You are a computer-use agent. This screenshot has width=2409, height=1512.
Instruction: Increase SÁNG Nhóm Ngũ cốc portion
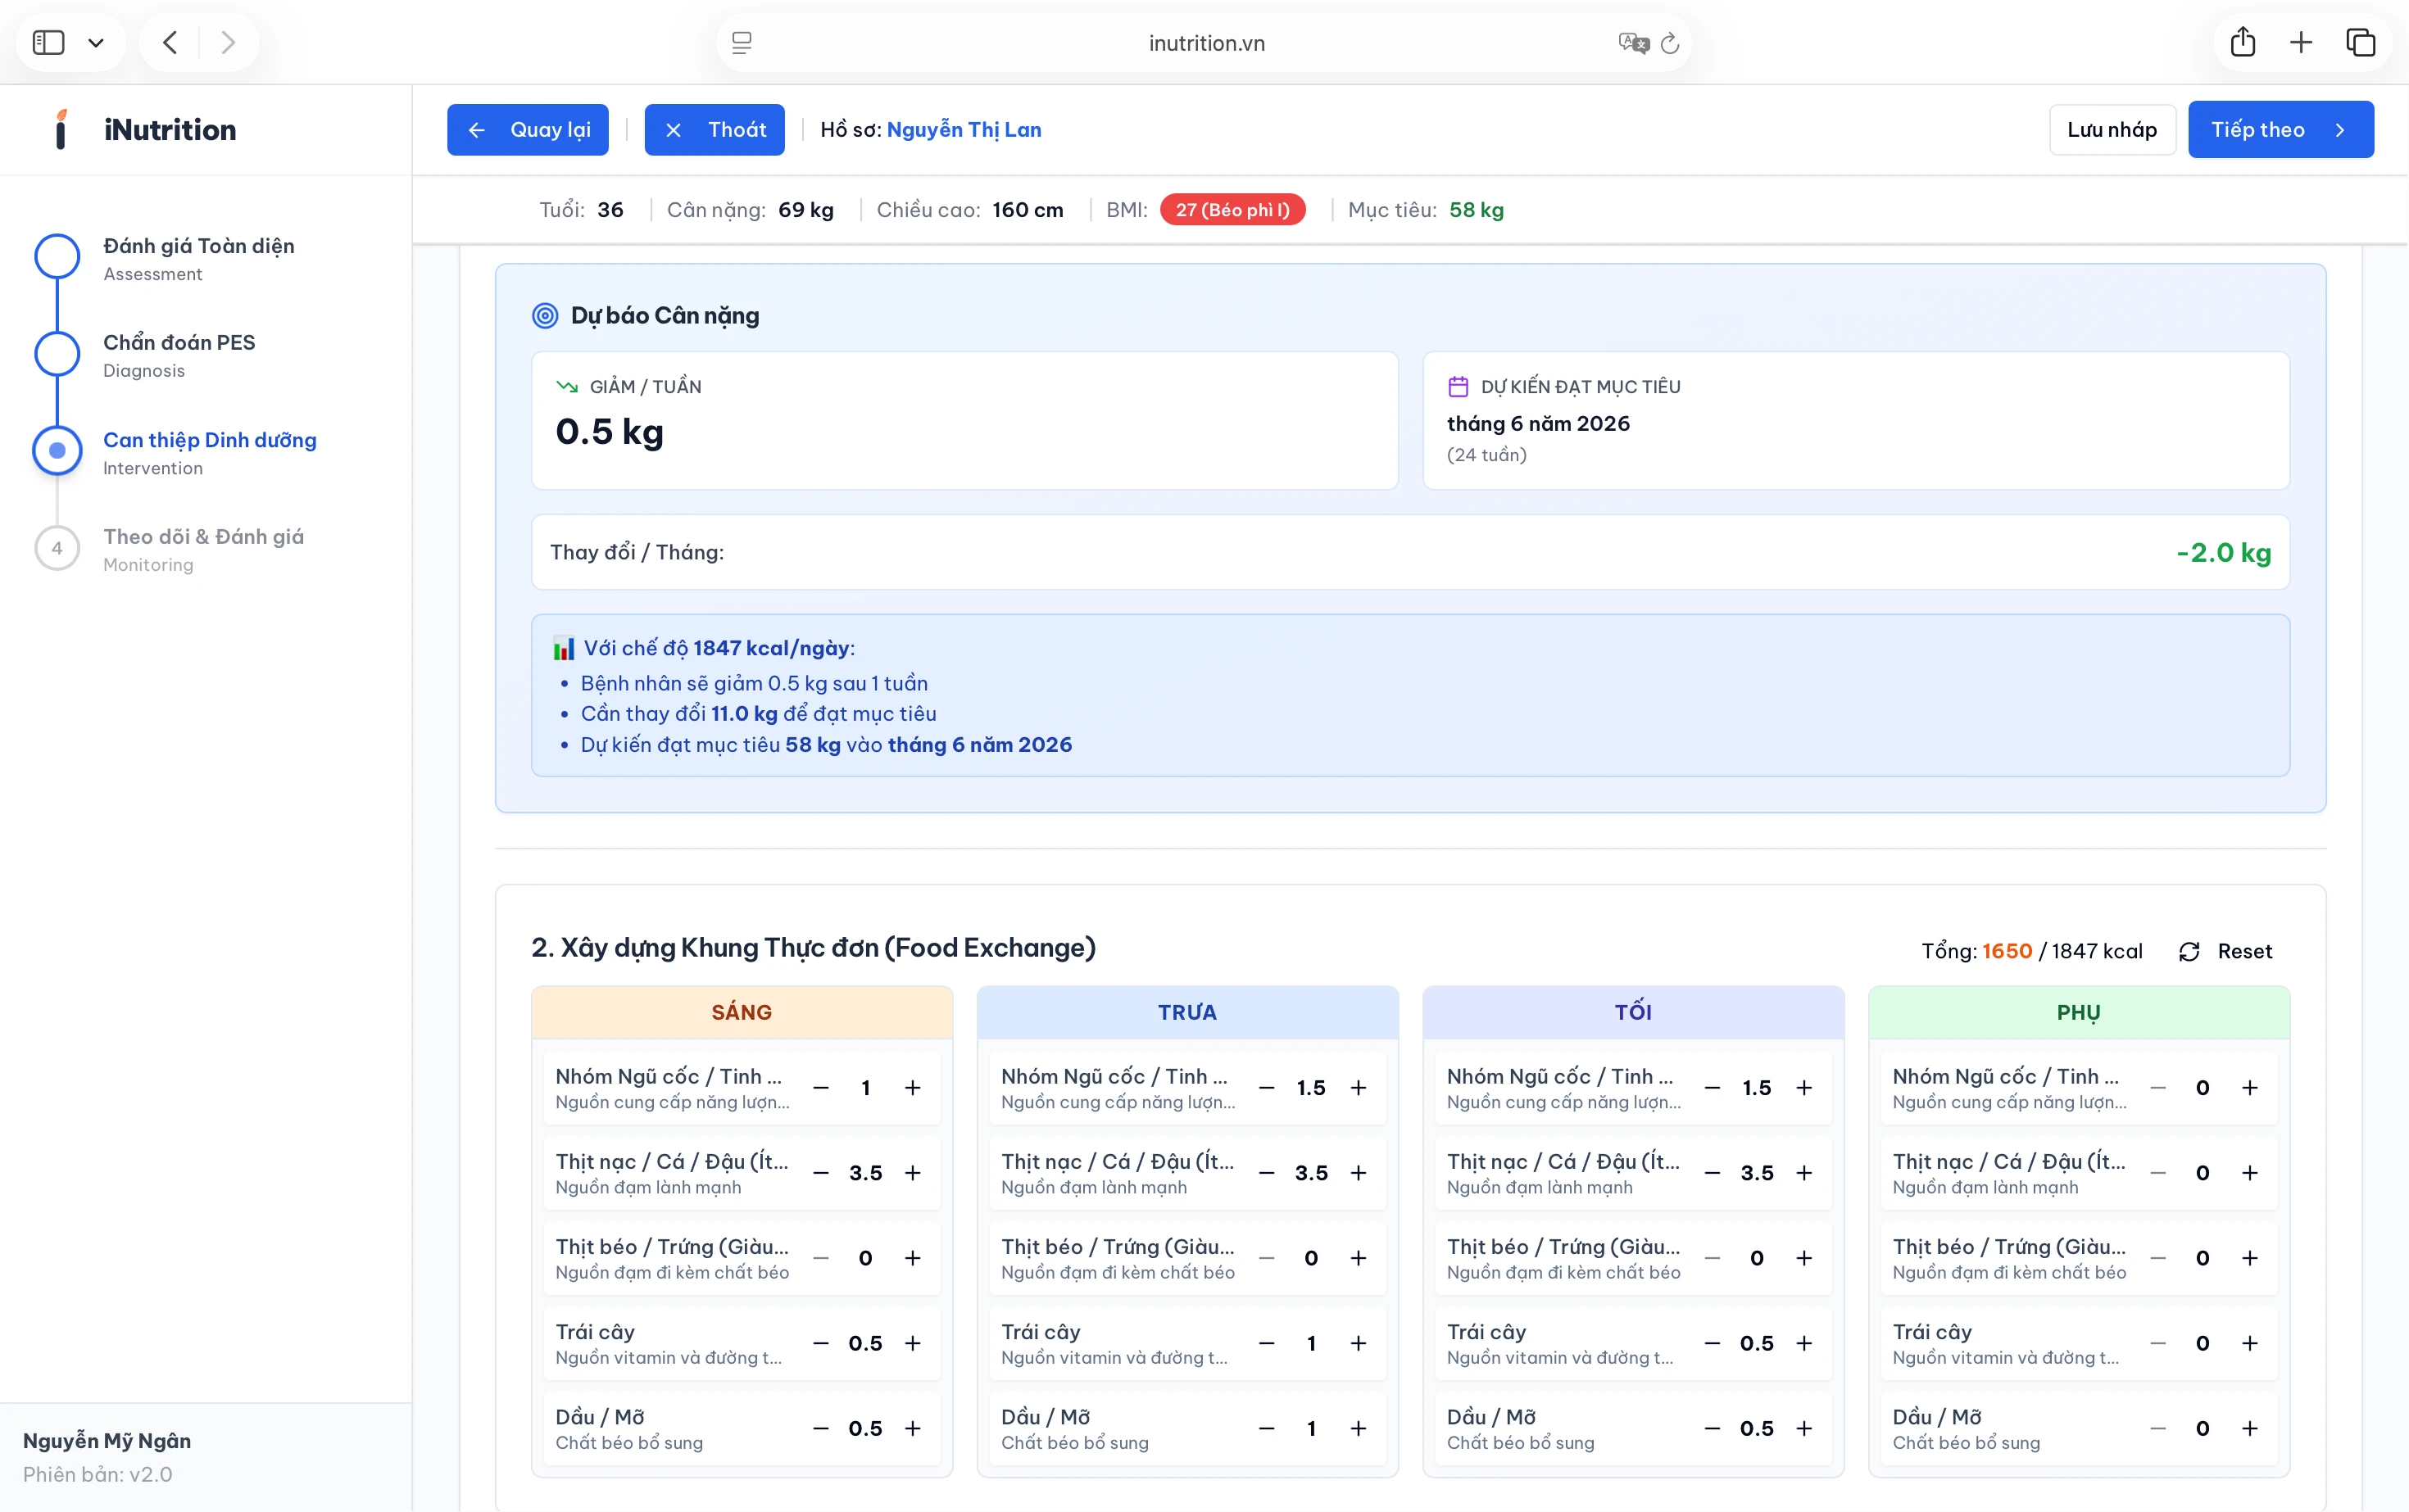pyautogui.click(x=912, y=1088)
